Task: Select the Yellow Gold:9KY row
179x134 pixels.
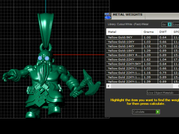Action: coord(142,37)
